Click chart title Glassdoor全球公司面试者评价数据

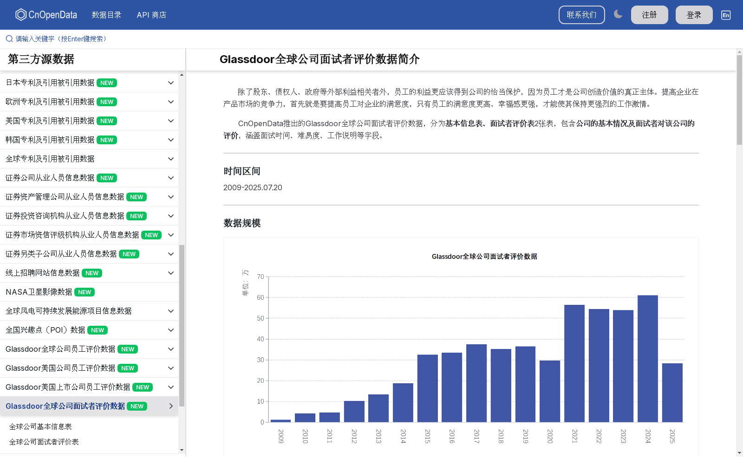(484, 256)
